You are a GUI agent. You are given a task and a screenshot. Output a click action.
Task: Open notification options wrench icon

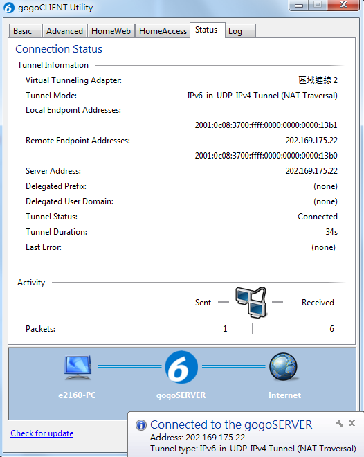tap(338, 423)
